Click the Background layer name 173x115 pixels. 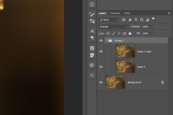pyautogui.click(x=134, y=82)
